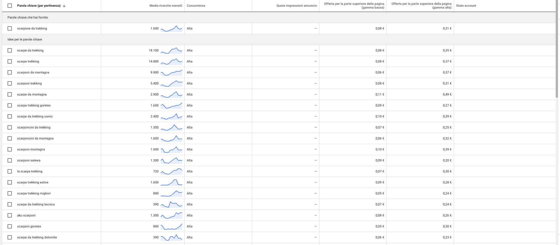Click the '14.800' monthly searches value
560x245 pixels.
pos(154,61)
